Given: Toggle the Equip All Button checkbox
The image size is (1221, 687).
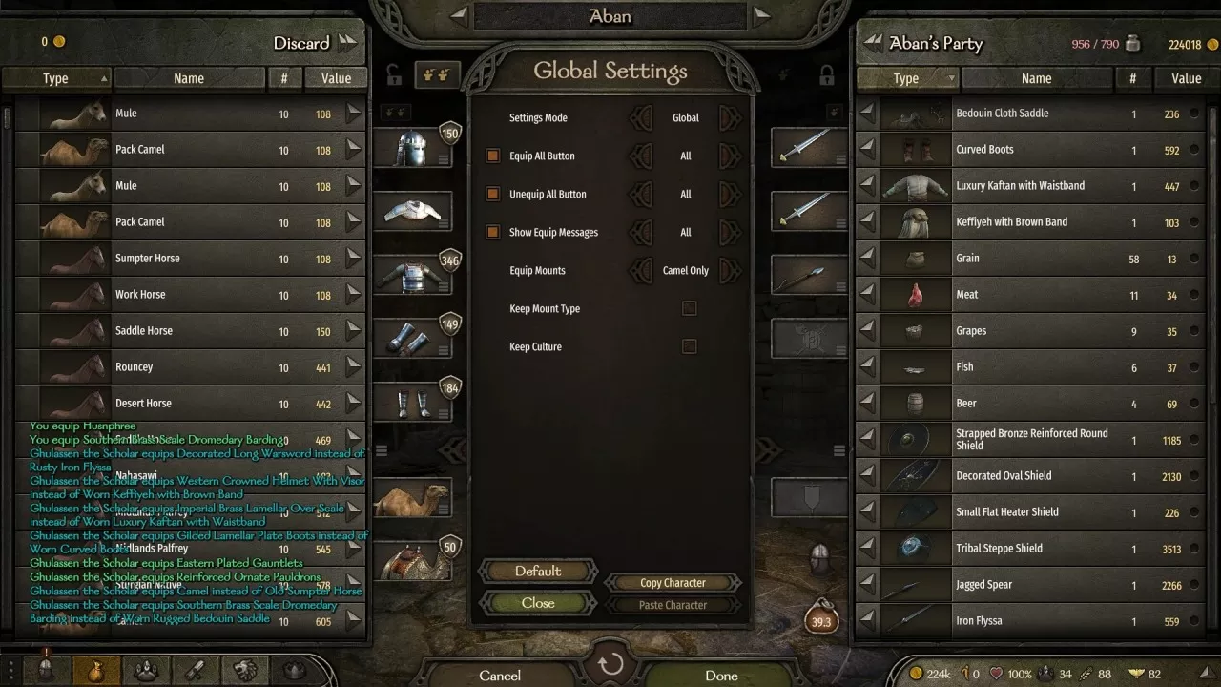Looking at the screenshot, I should pos(493,156).
